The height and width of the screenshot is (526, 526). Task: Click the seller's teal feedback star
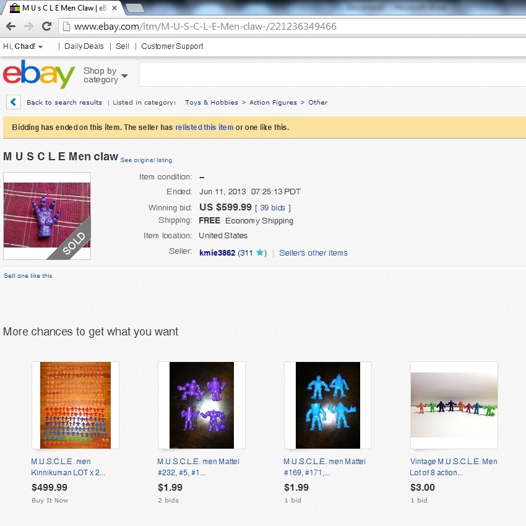pyautogui.click(x=260, y=252)
